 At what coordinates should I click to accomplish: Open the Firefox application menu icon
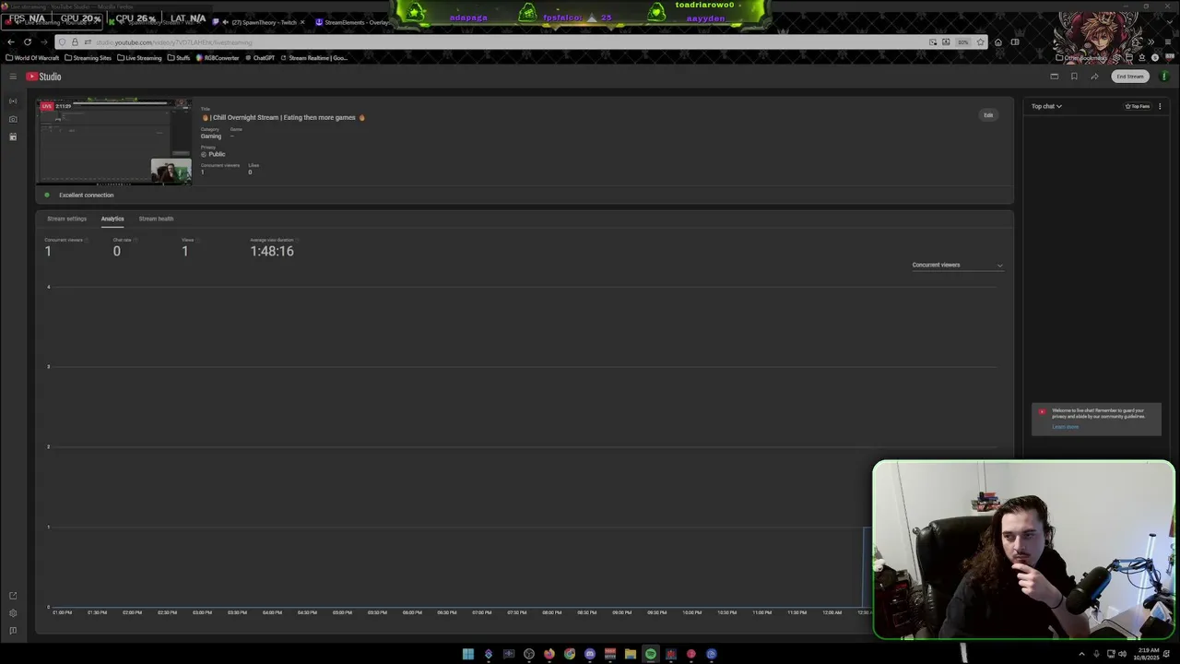[1168, 41]
